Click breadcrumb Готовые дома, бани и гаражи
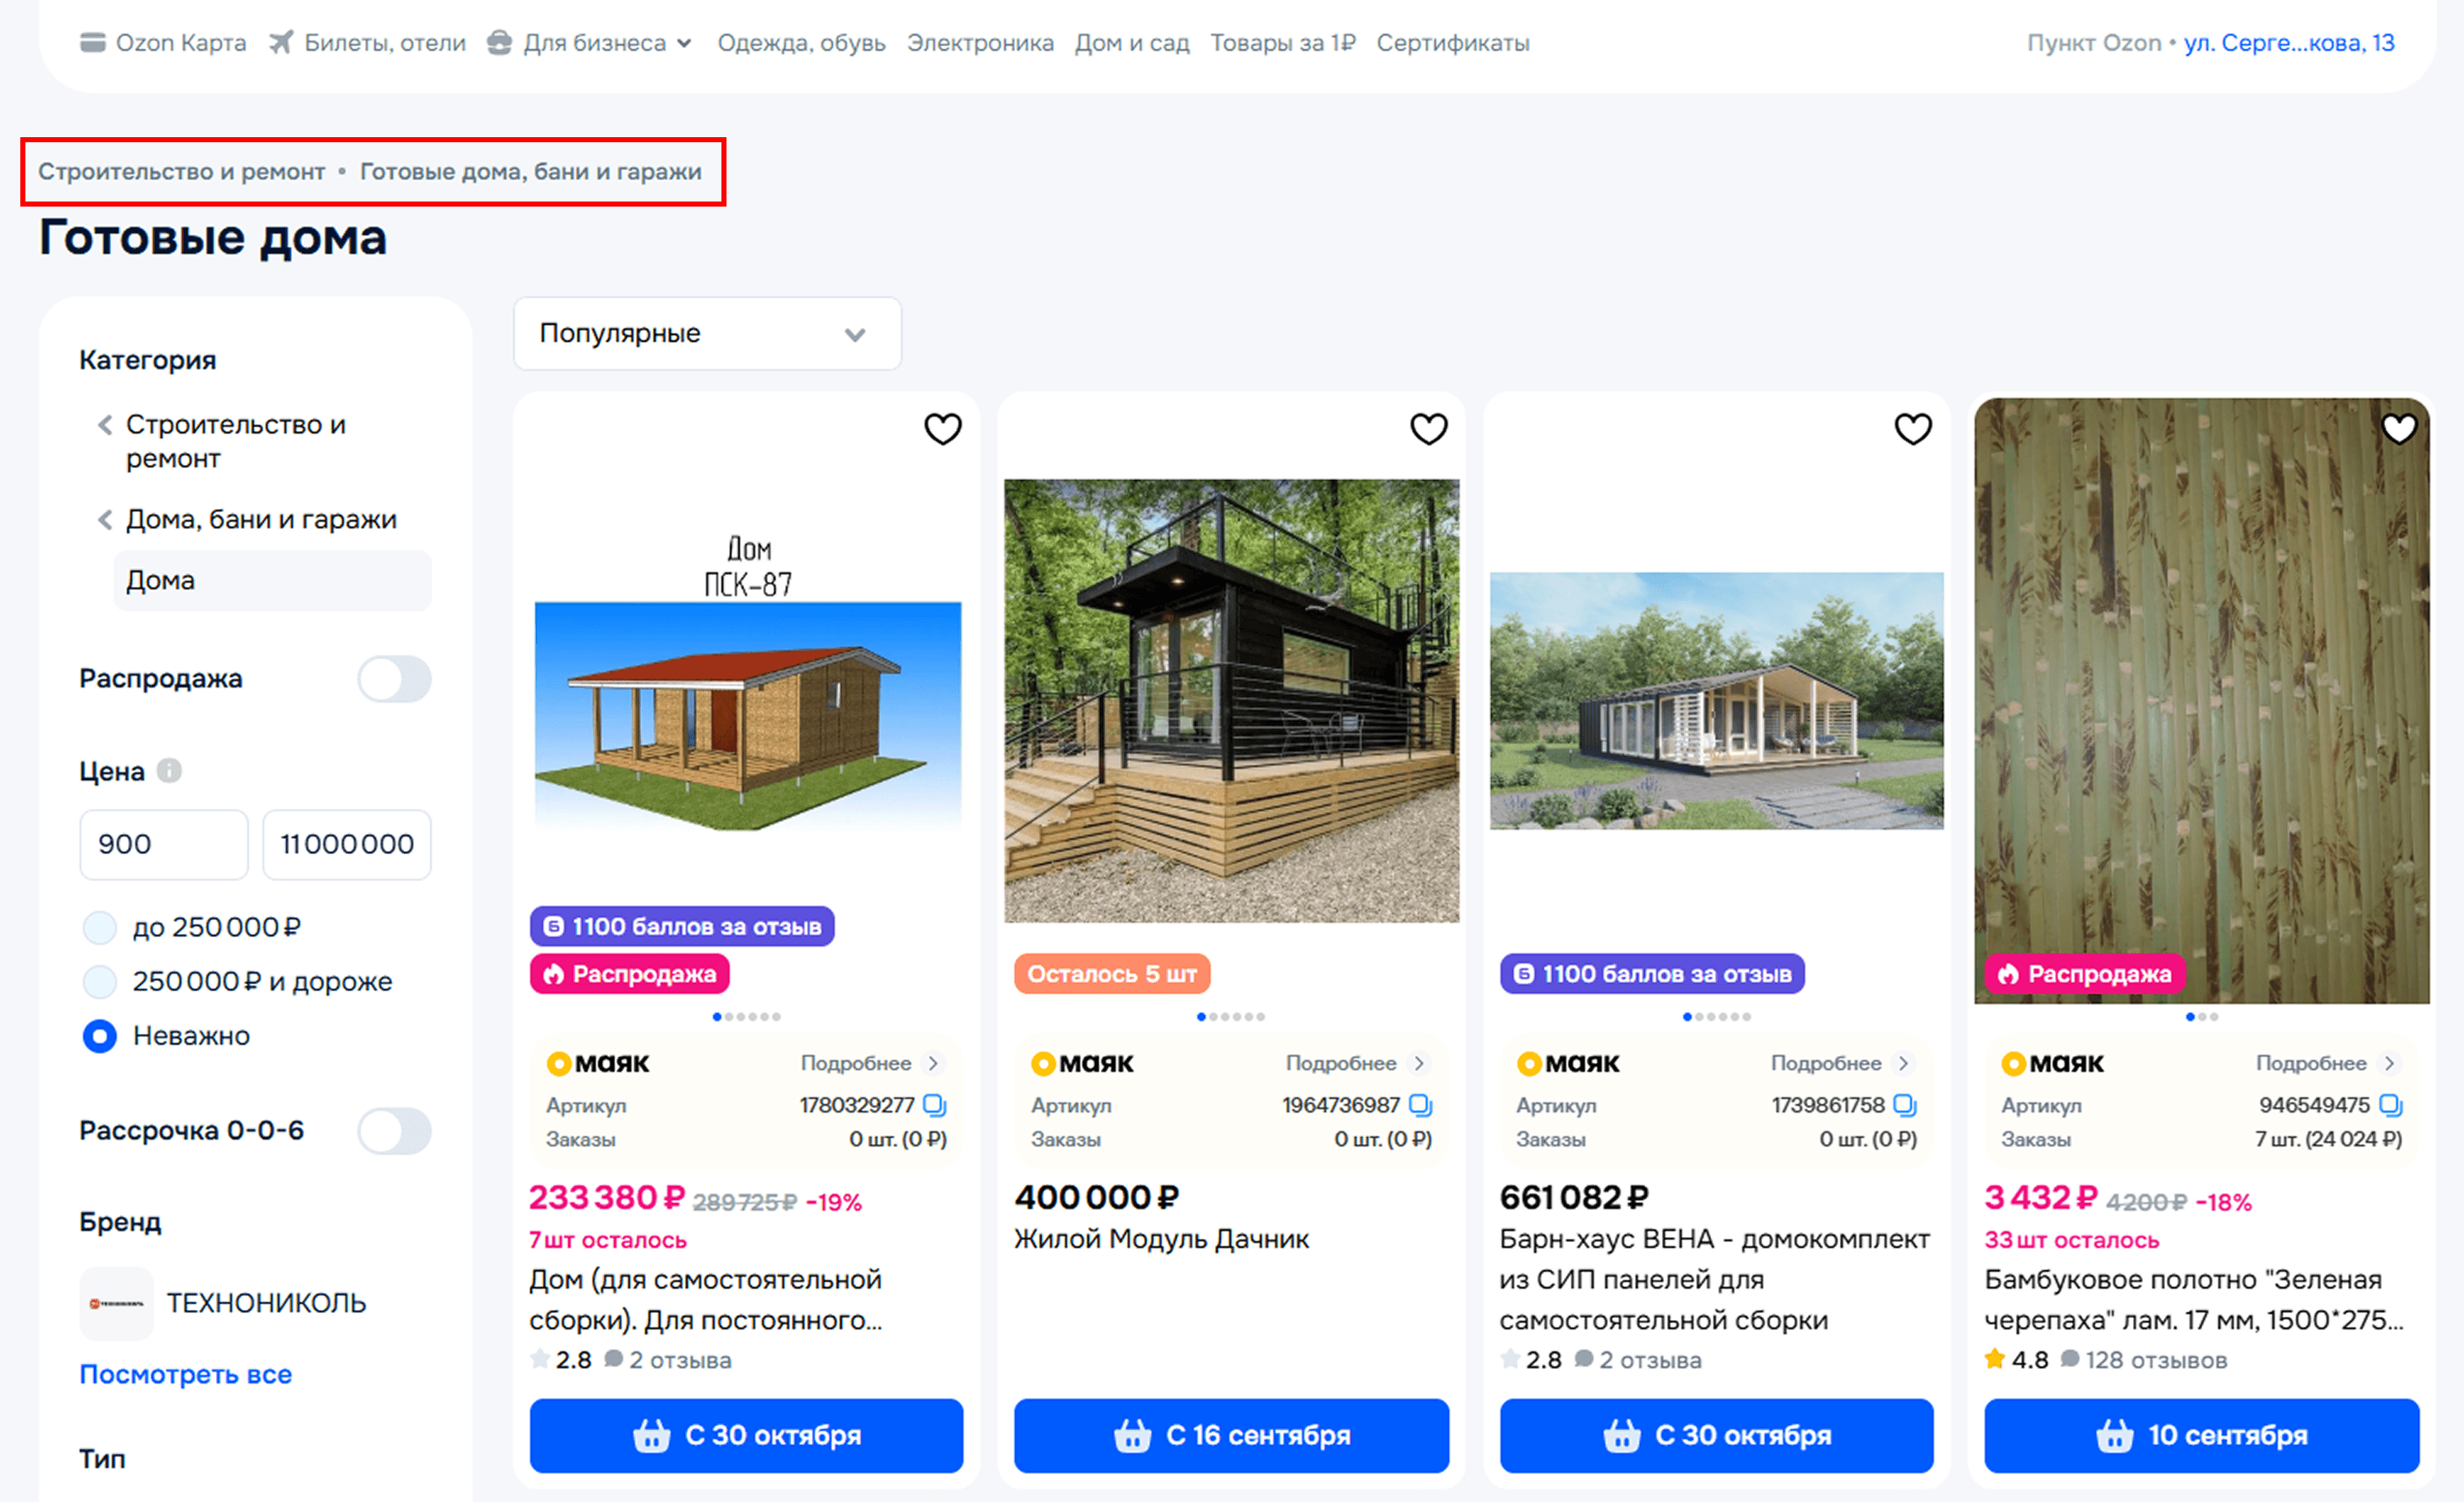This screenshot has width=2464, height=1502. [531, 172]
